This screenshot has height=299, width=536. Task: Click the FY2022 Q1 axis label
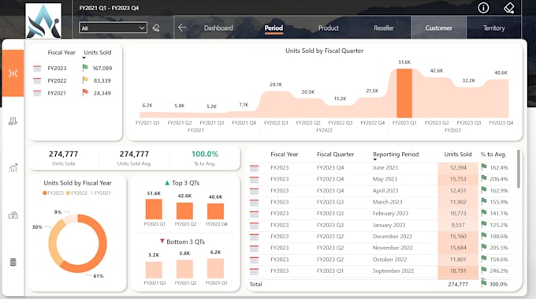coord(276,123)
